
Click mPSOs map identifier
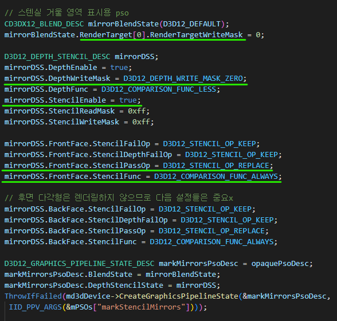coord(81,307)
